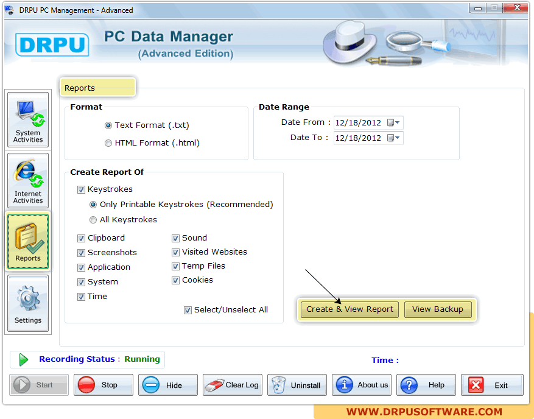The height and width of the screenshot is (419, 534).
Task: Click the Clear Log eraser button
Action: coord(233,385)
